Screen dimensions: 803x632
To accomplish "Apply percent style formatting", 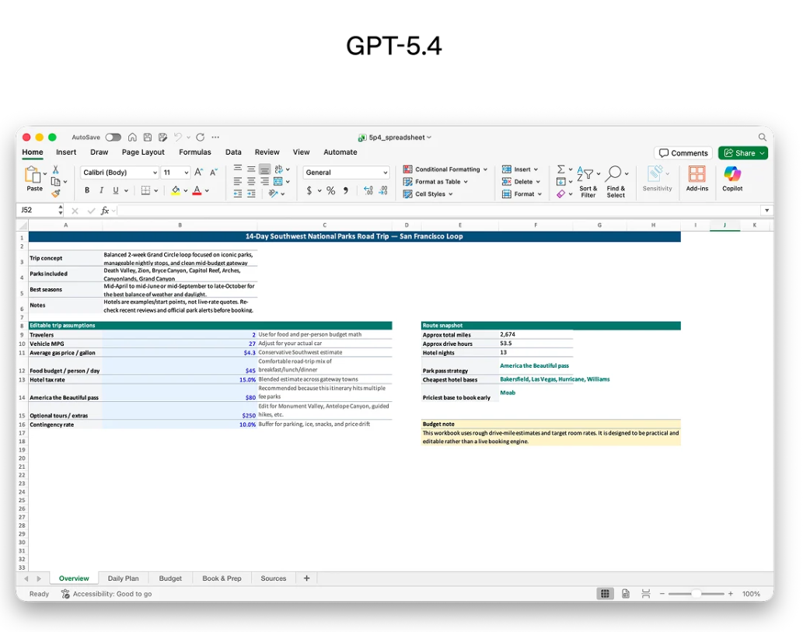I will point(330,190).
